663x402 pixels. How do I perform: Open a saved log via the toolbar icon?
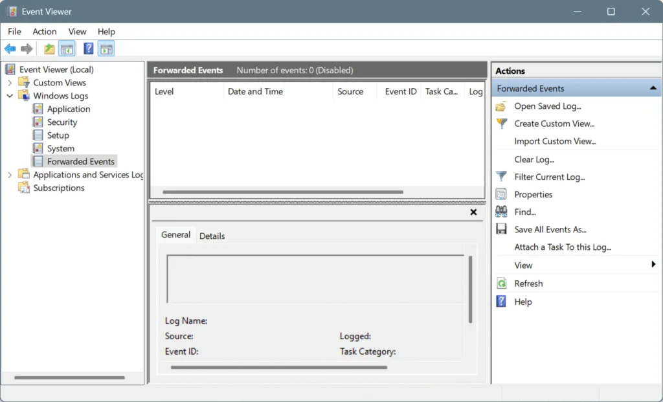coord(48,48)
